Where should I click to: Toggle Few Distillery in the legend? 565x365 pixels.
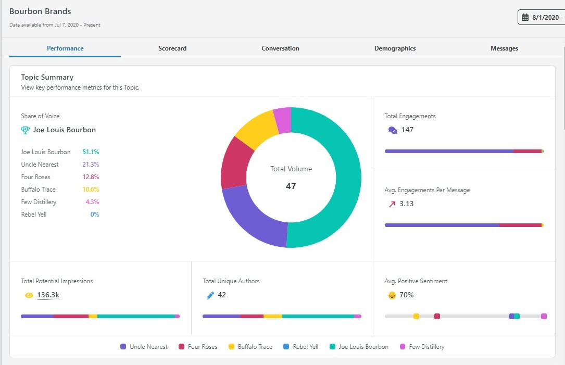(422, 347)
